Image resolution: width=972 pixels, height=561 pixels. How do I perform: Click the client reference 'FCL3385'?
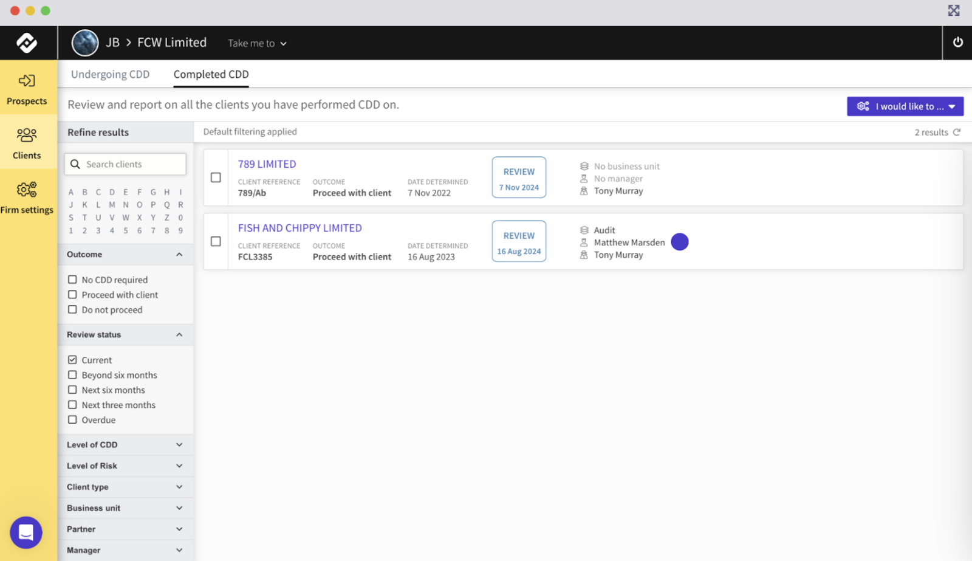(255, 257)
